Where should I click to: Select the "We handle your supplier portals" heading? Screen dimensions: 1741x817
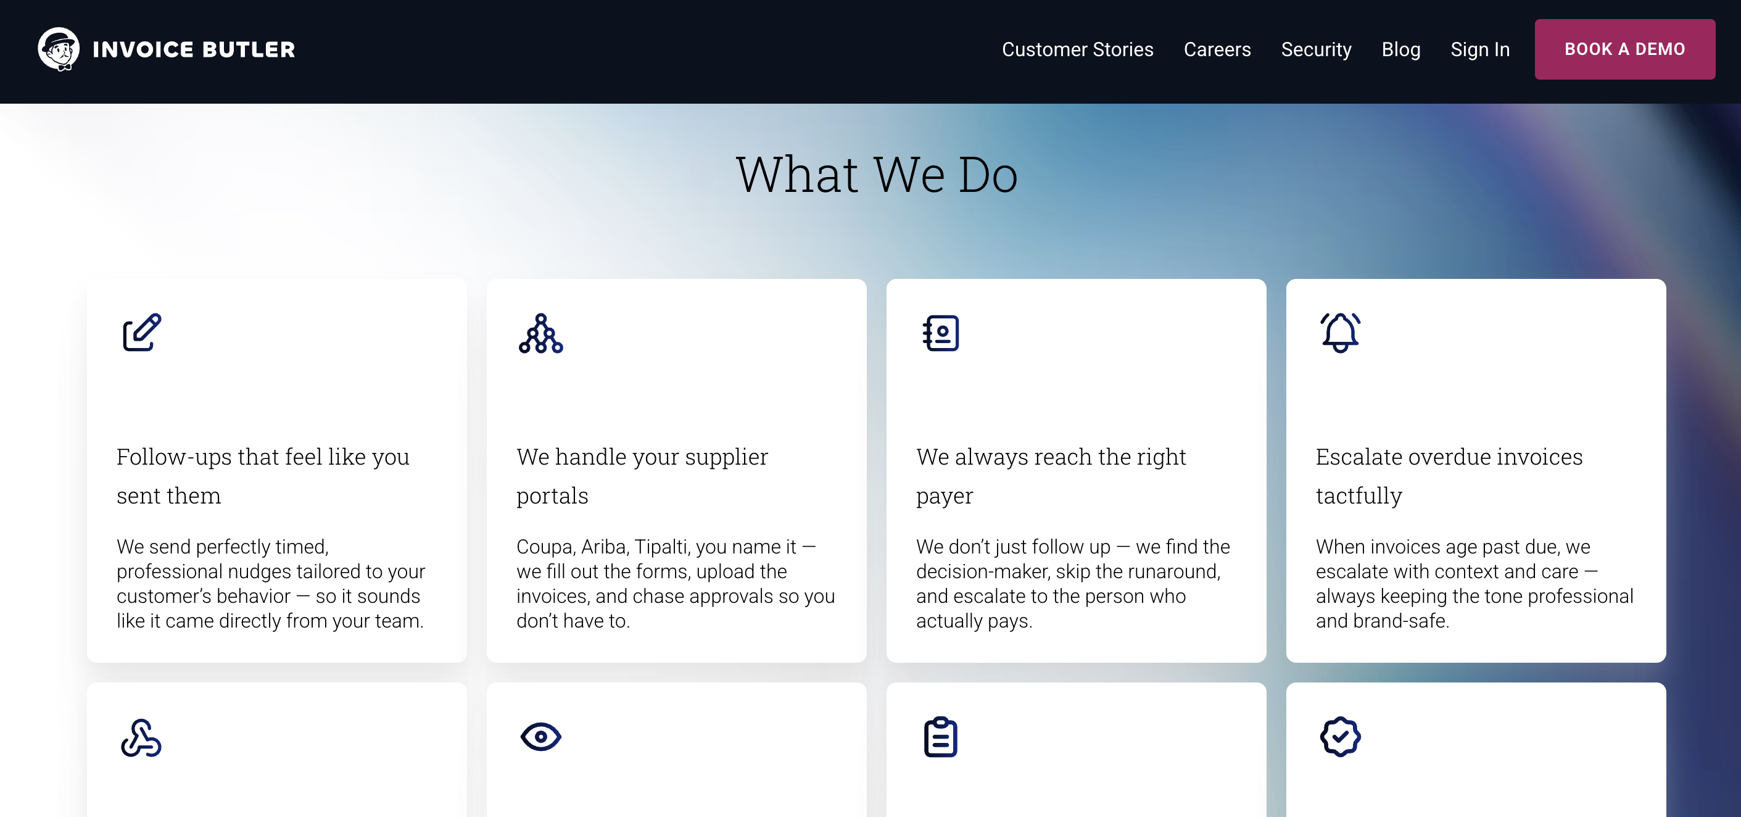(642, 476)
